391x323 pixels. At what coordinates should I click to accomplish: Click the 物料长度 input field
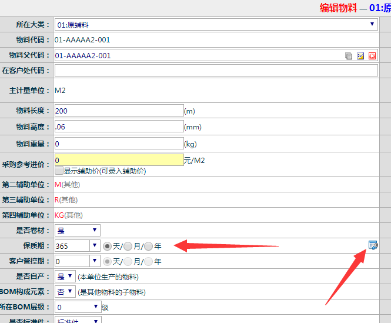(x=119, y=111)
